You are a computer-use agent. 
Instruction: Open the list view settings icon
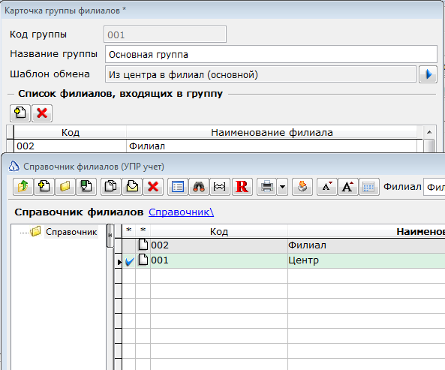[x=178, y=187]
